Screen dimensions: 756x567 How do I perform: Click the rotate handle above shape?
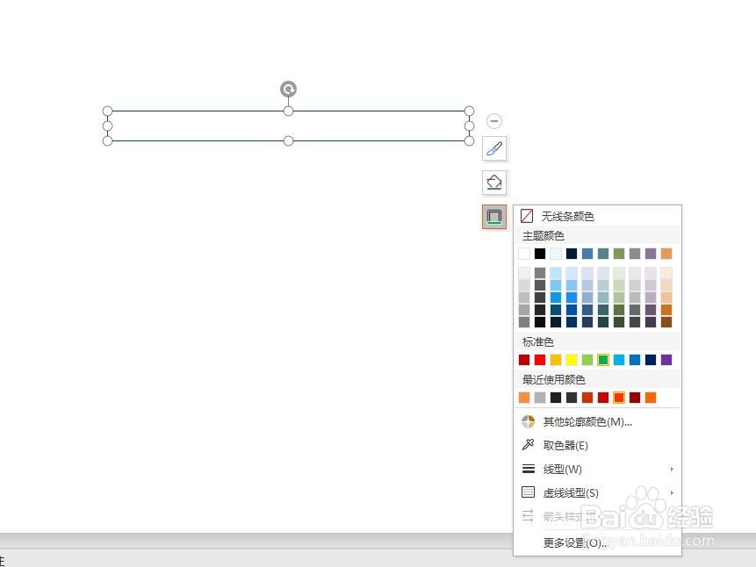288,90
